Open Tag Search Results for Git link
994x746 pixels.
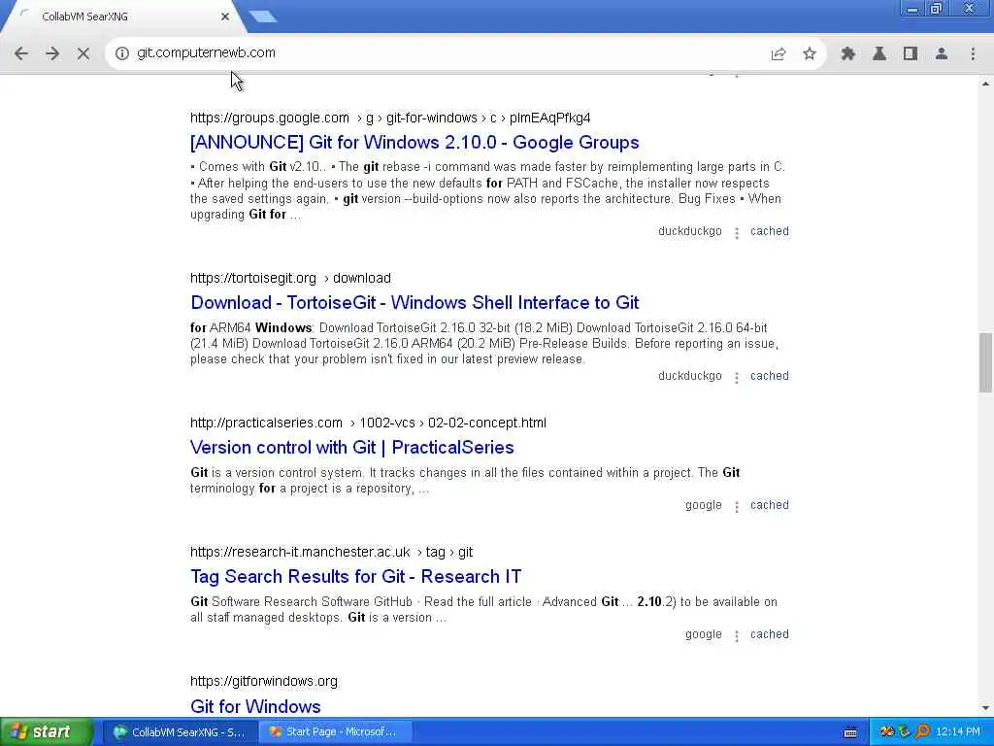[x=355, y=577]
